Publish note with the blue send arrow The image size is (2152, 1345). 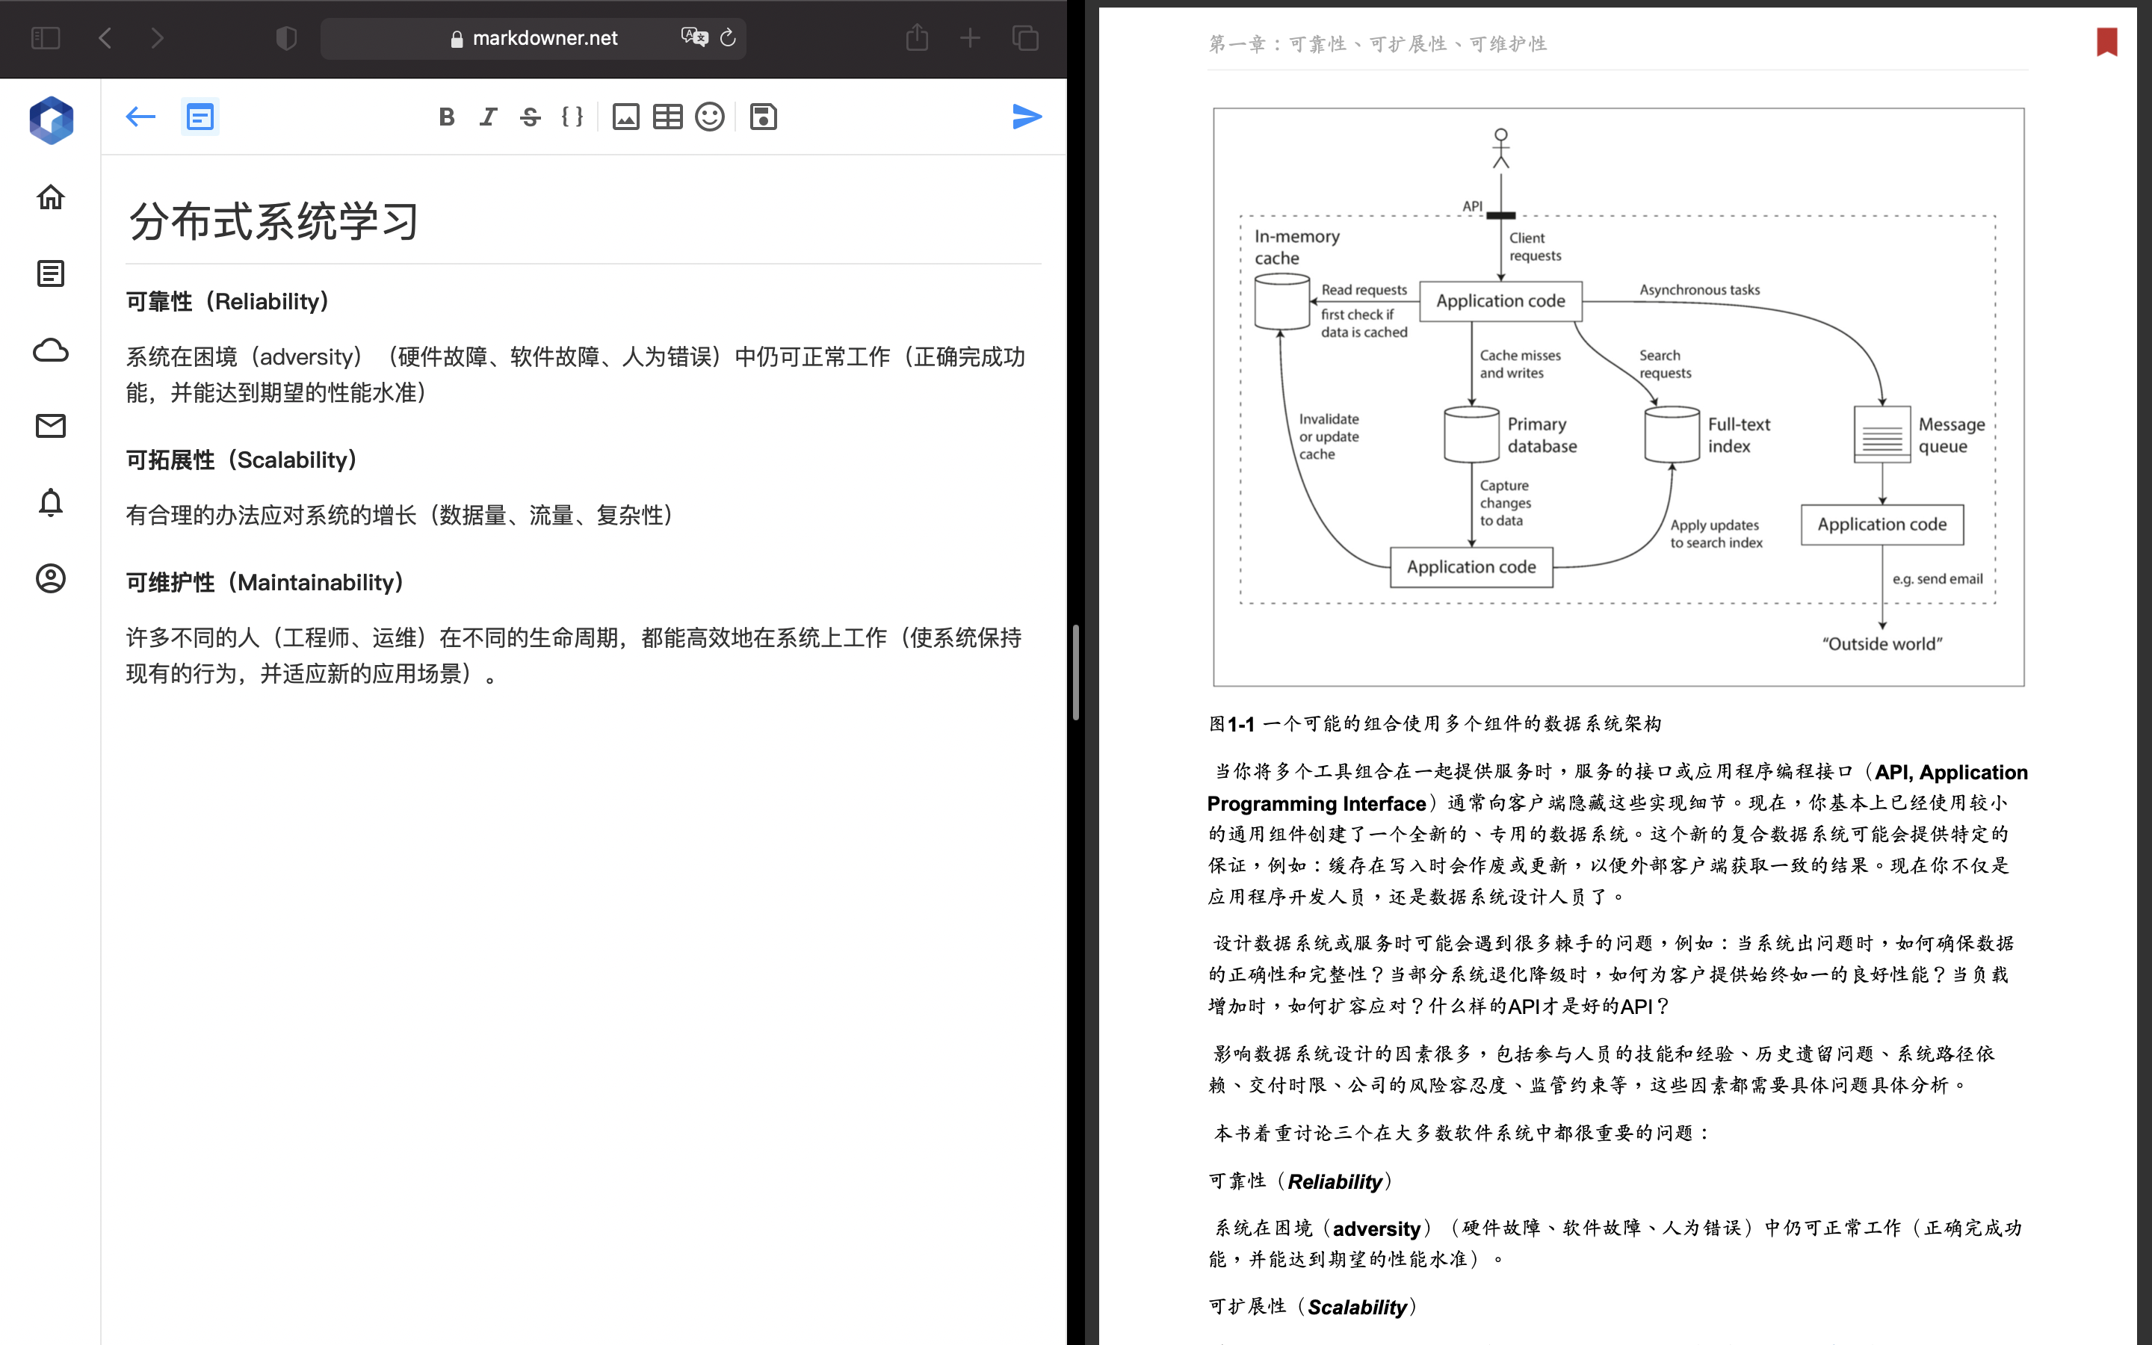coord(1026,117)
